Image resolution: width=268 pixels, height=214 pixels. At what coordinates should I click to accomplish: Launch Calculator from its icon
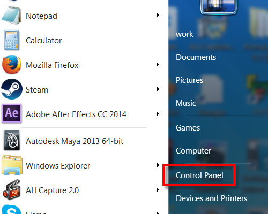(12, 40)
